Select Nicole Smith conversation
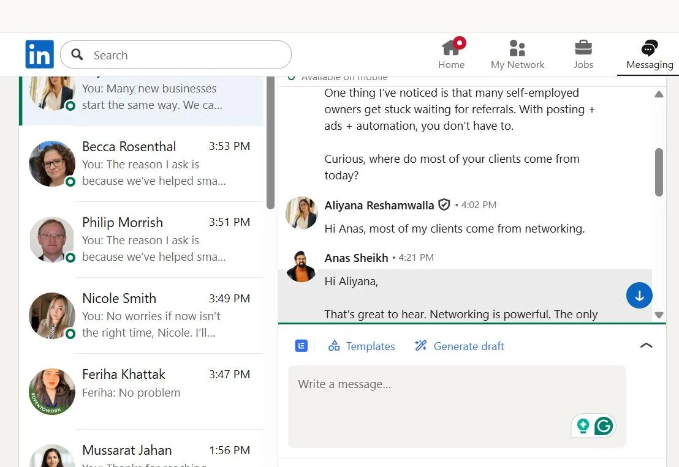The height and width of the screenshot is (467, 679). tap(142, 316)
